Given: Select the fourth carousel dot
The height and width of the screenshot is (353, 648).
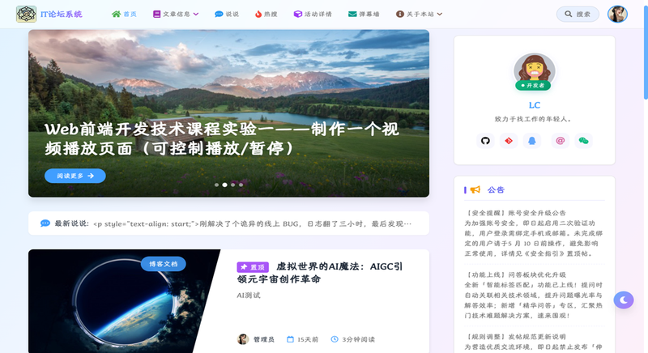Looking at the screenshot, I should coord(241,185).
